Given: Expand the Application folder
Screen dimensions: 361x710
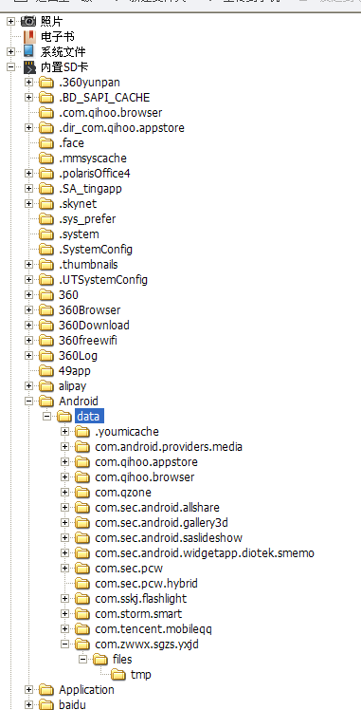Looking at the screenshot, I should 29,690.
